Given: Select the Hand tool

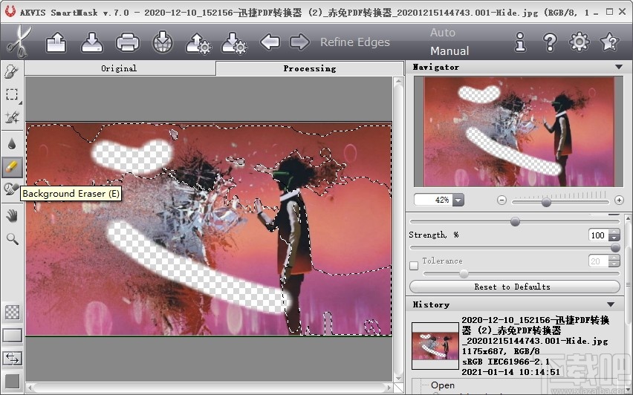Looking at the screenshot, I should click(12, 216).
